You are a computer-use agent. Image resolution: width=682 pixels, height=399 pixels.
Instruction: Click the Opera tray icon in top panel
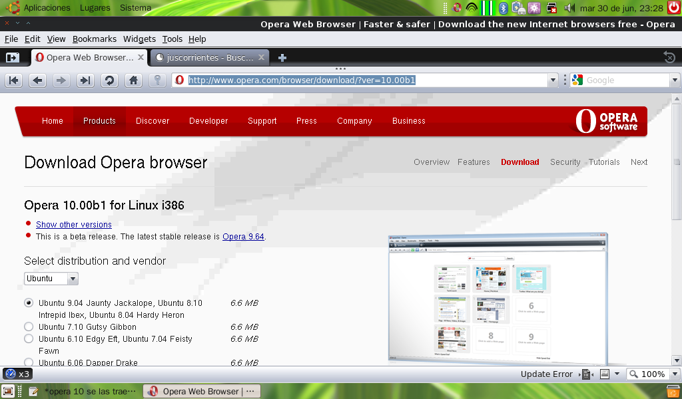point(457,7)
